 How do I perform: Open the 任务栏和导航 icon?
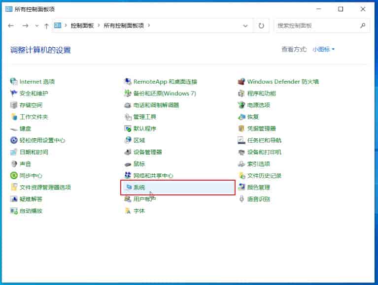point(241,140)
